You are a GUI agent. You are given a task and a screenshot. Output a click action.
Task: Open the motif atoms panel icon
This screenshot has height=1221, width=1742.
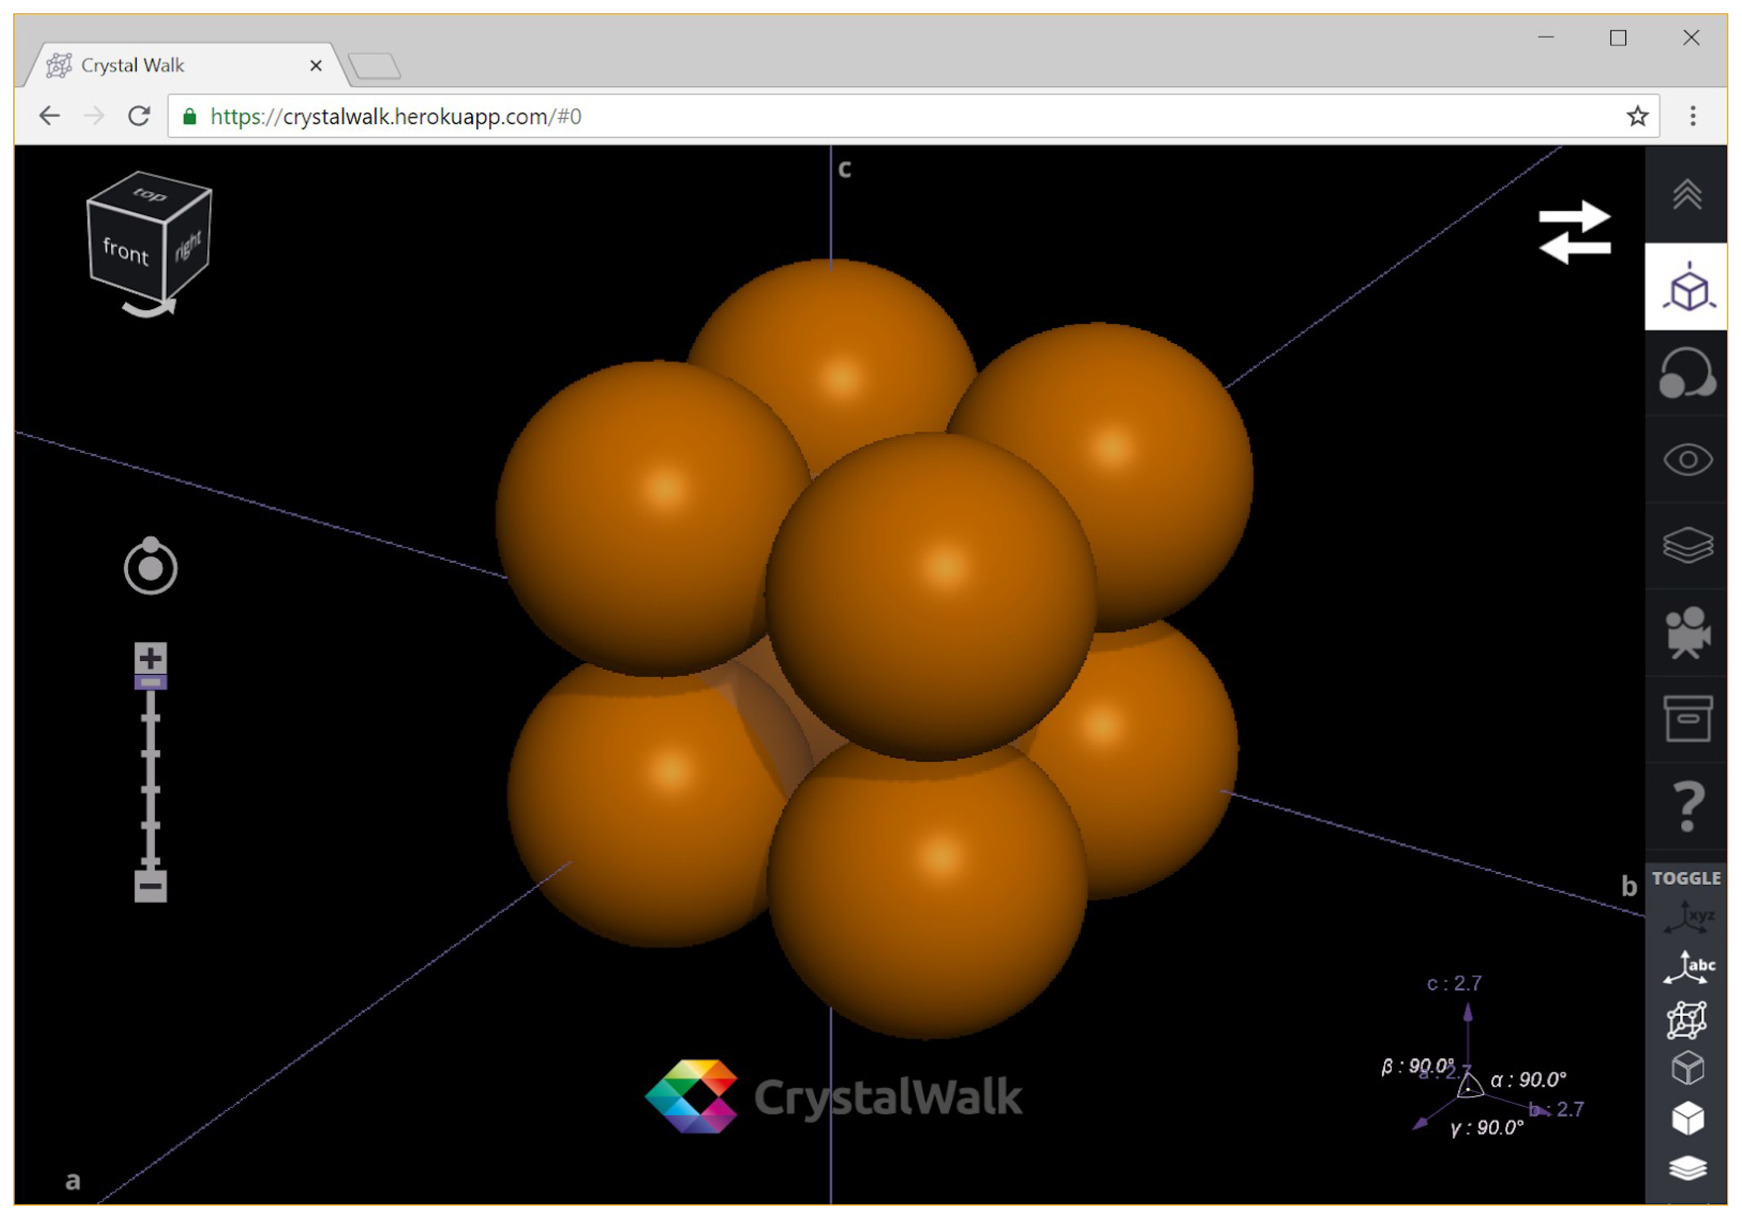[1687, 373]
